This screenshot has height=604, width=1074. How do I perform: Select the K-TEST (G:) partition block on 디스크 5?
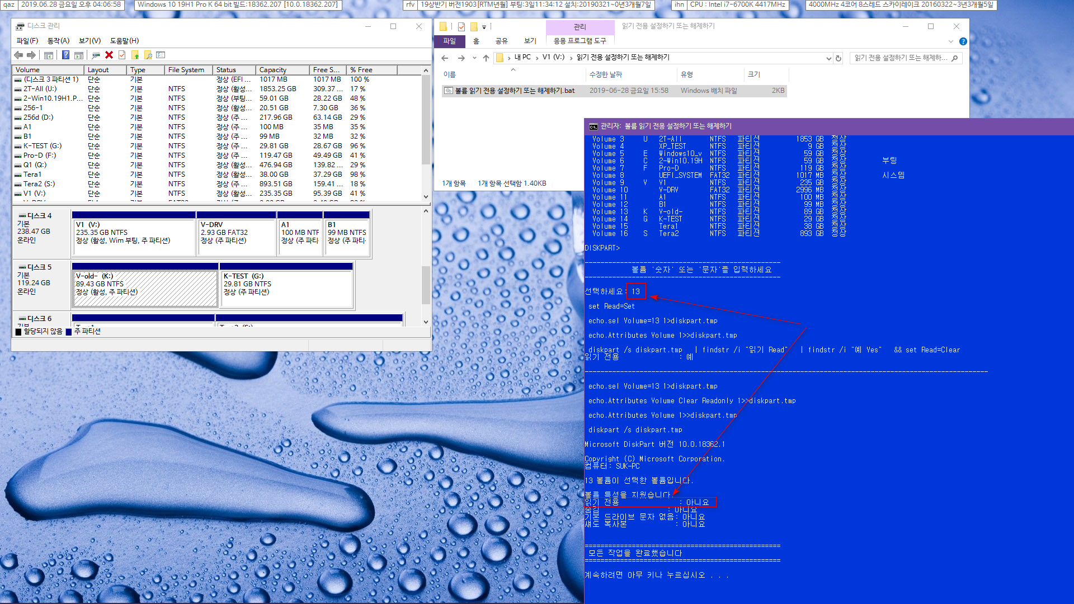[286, 285]
